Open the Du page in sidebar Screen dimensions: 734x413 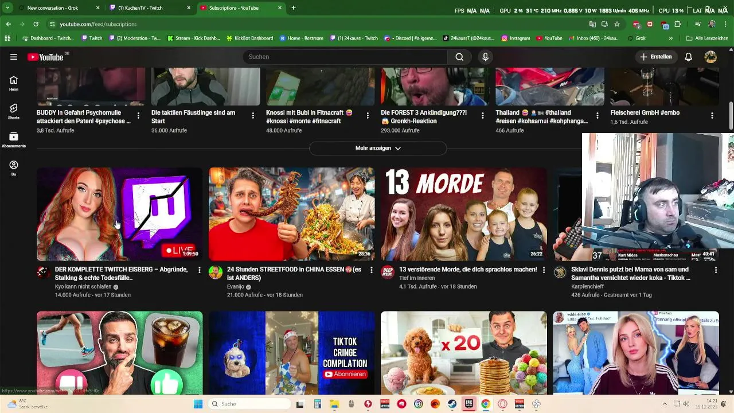click(14, 168)
